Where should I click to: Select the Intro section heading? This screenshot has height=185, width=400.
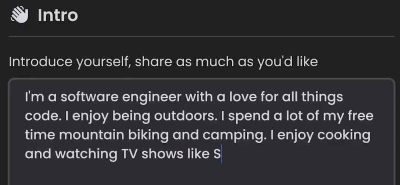pos(58,15)
